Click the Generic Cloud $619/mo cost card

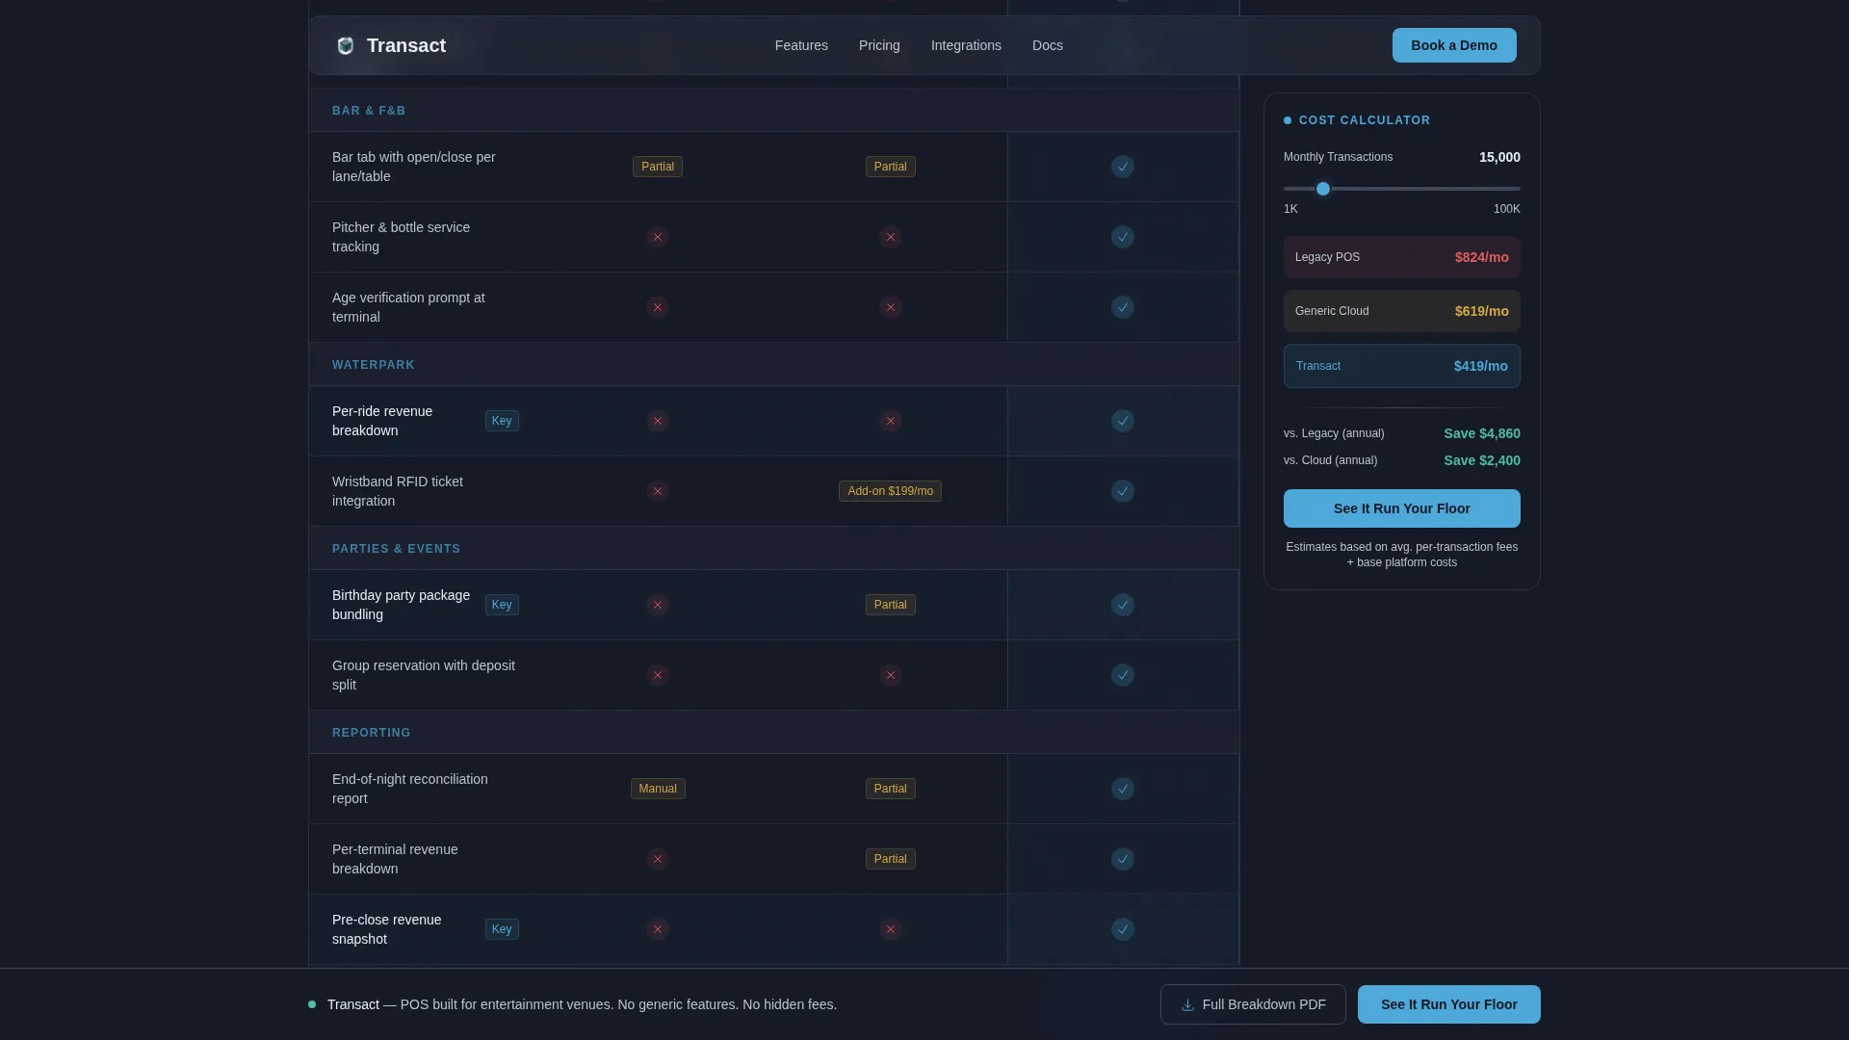coord(1402,311)
